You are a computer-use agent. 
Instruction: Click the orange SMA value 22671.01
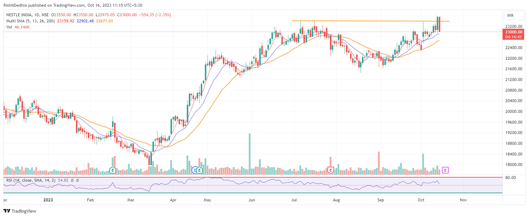point(104,21)
